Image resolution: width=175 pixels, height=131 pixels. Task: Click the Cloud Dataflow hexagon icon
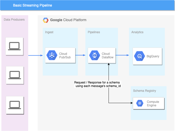point(95,55)
